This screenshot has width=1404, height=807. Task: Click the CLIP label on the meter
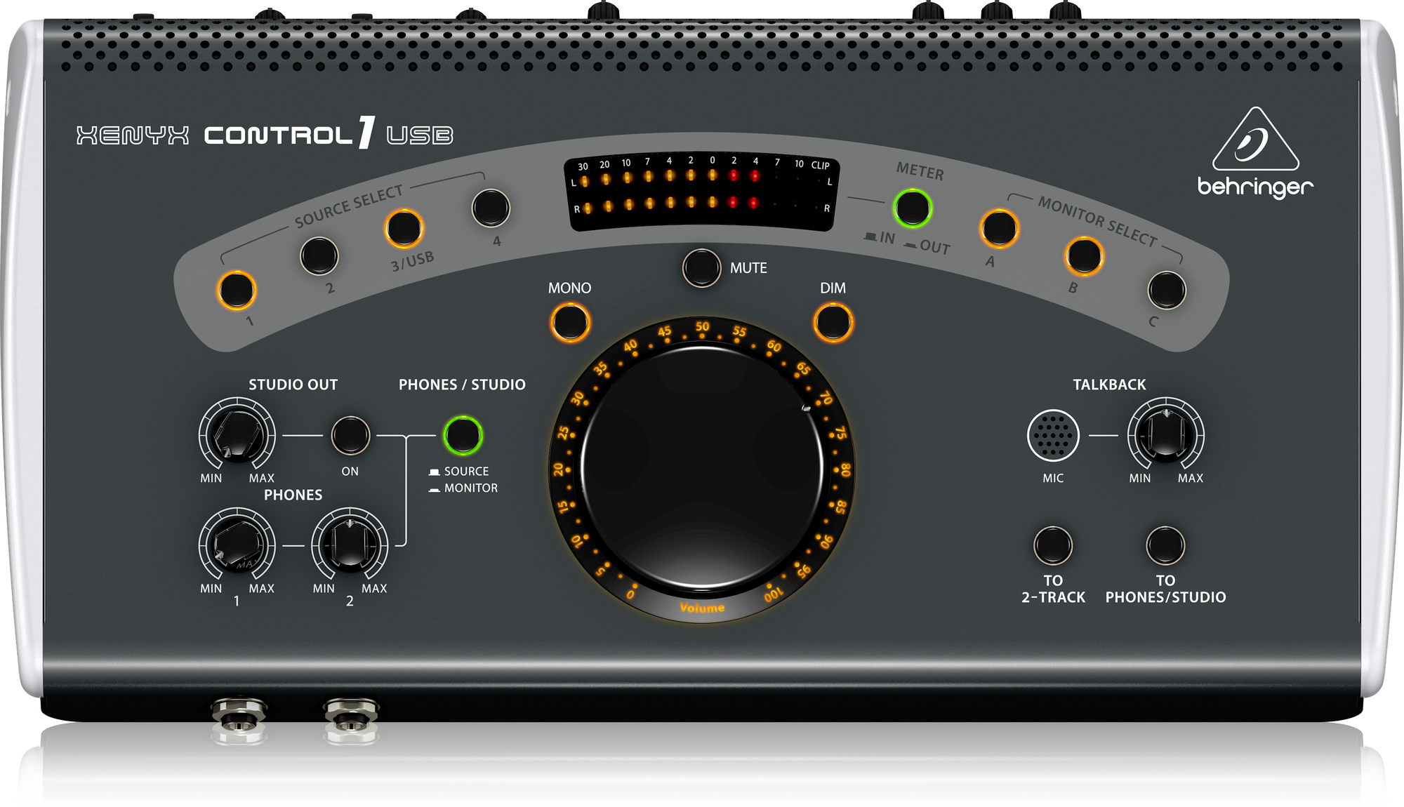coord(821,165)
